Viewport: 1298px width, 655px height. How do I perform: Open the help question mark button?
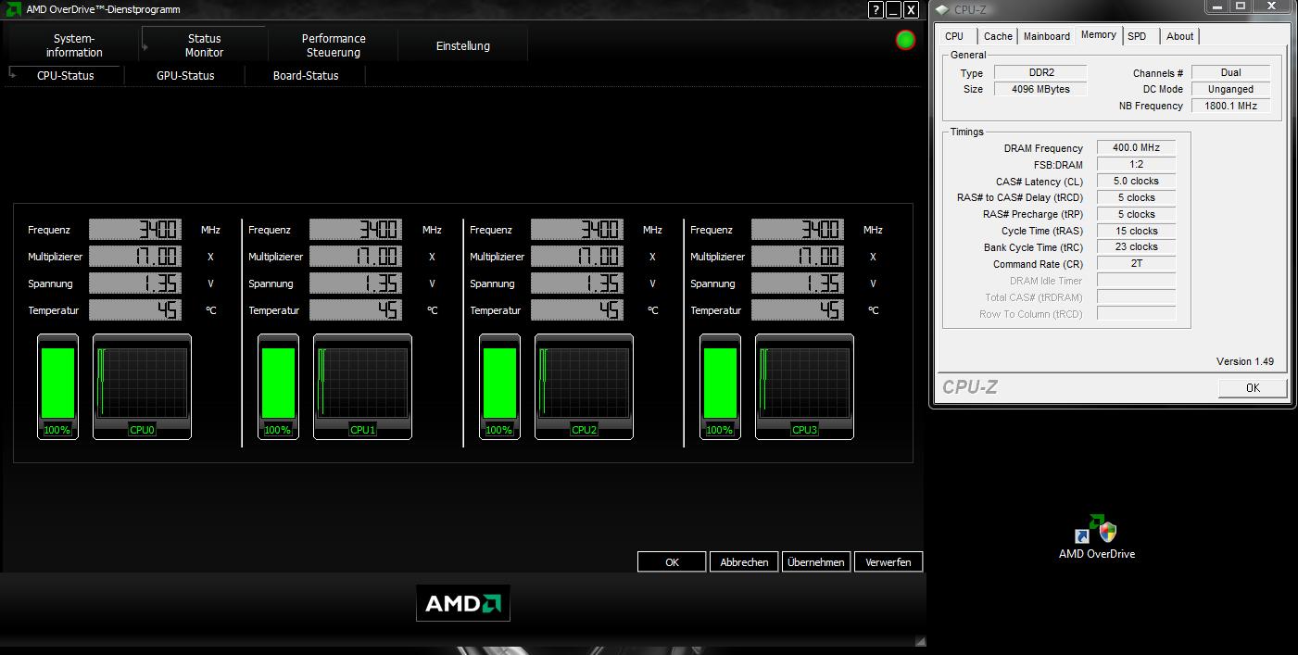click(876, 10)
